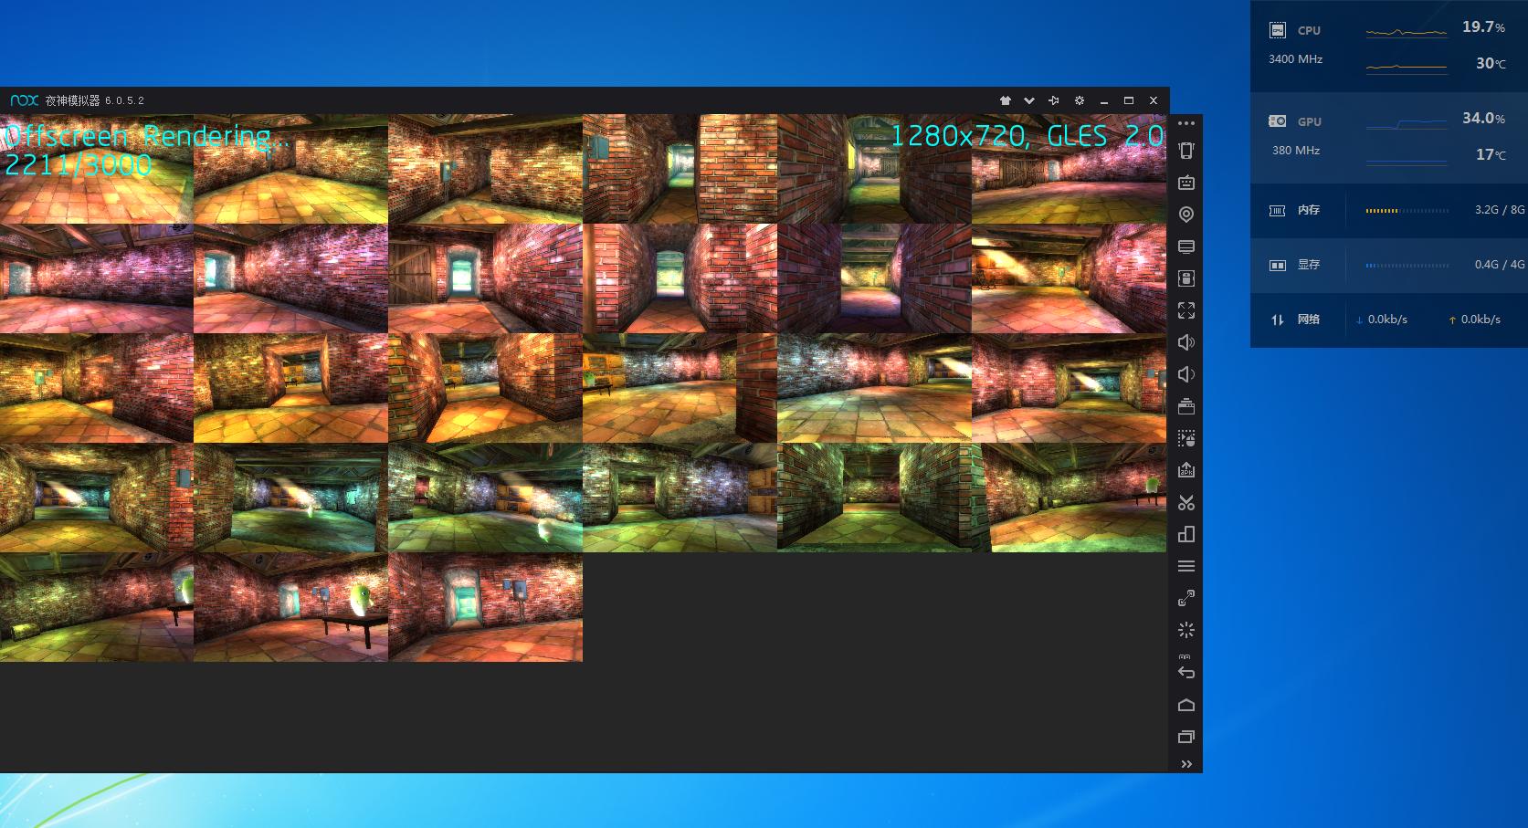Minimize the Nox emulator window
This screenshot has width=1528, height=828.
click(x=1103, y=100)
